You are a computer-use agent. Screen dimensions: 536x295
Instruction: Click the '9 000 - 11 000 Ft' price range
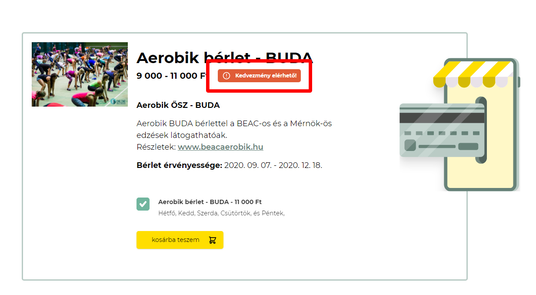[x=171, y=76]
